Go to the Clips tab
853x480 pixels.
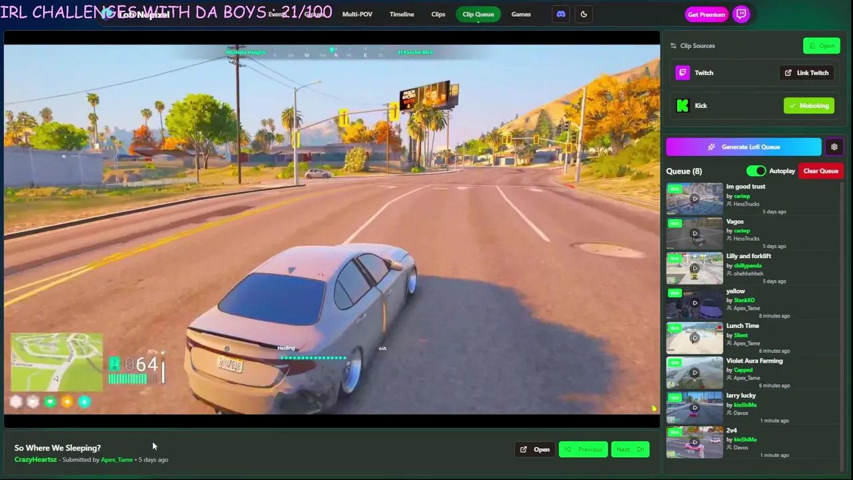438,14
